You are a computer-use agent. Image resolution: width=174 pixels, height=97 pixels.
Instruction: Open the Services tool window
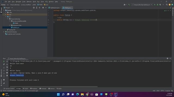coord(51,89)
